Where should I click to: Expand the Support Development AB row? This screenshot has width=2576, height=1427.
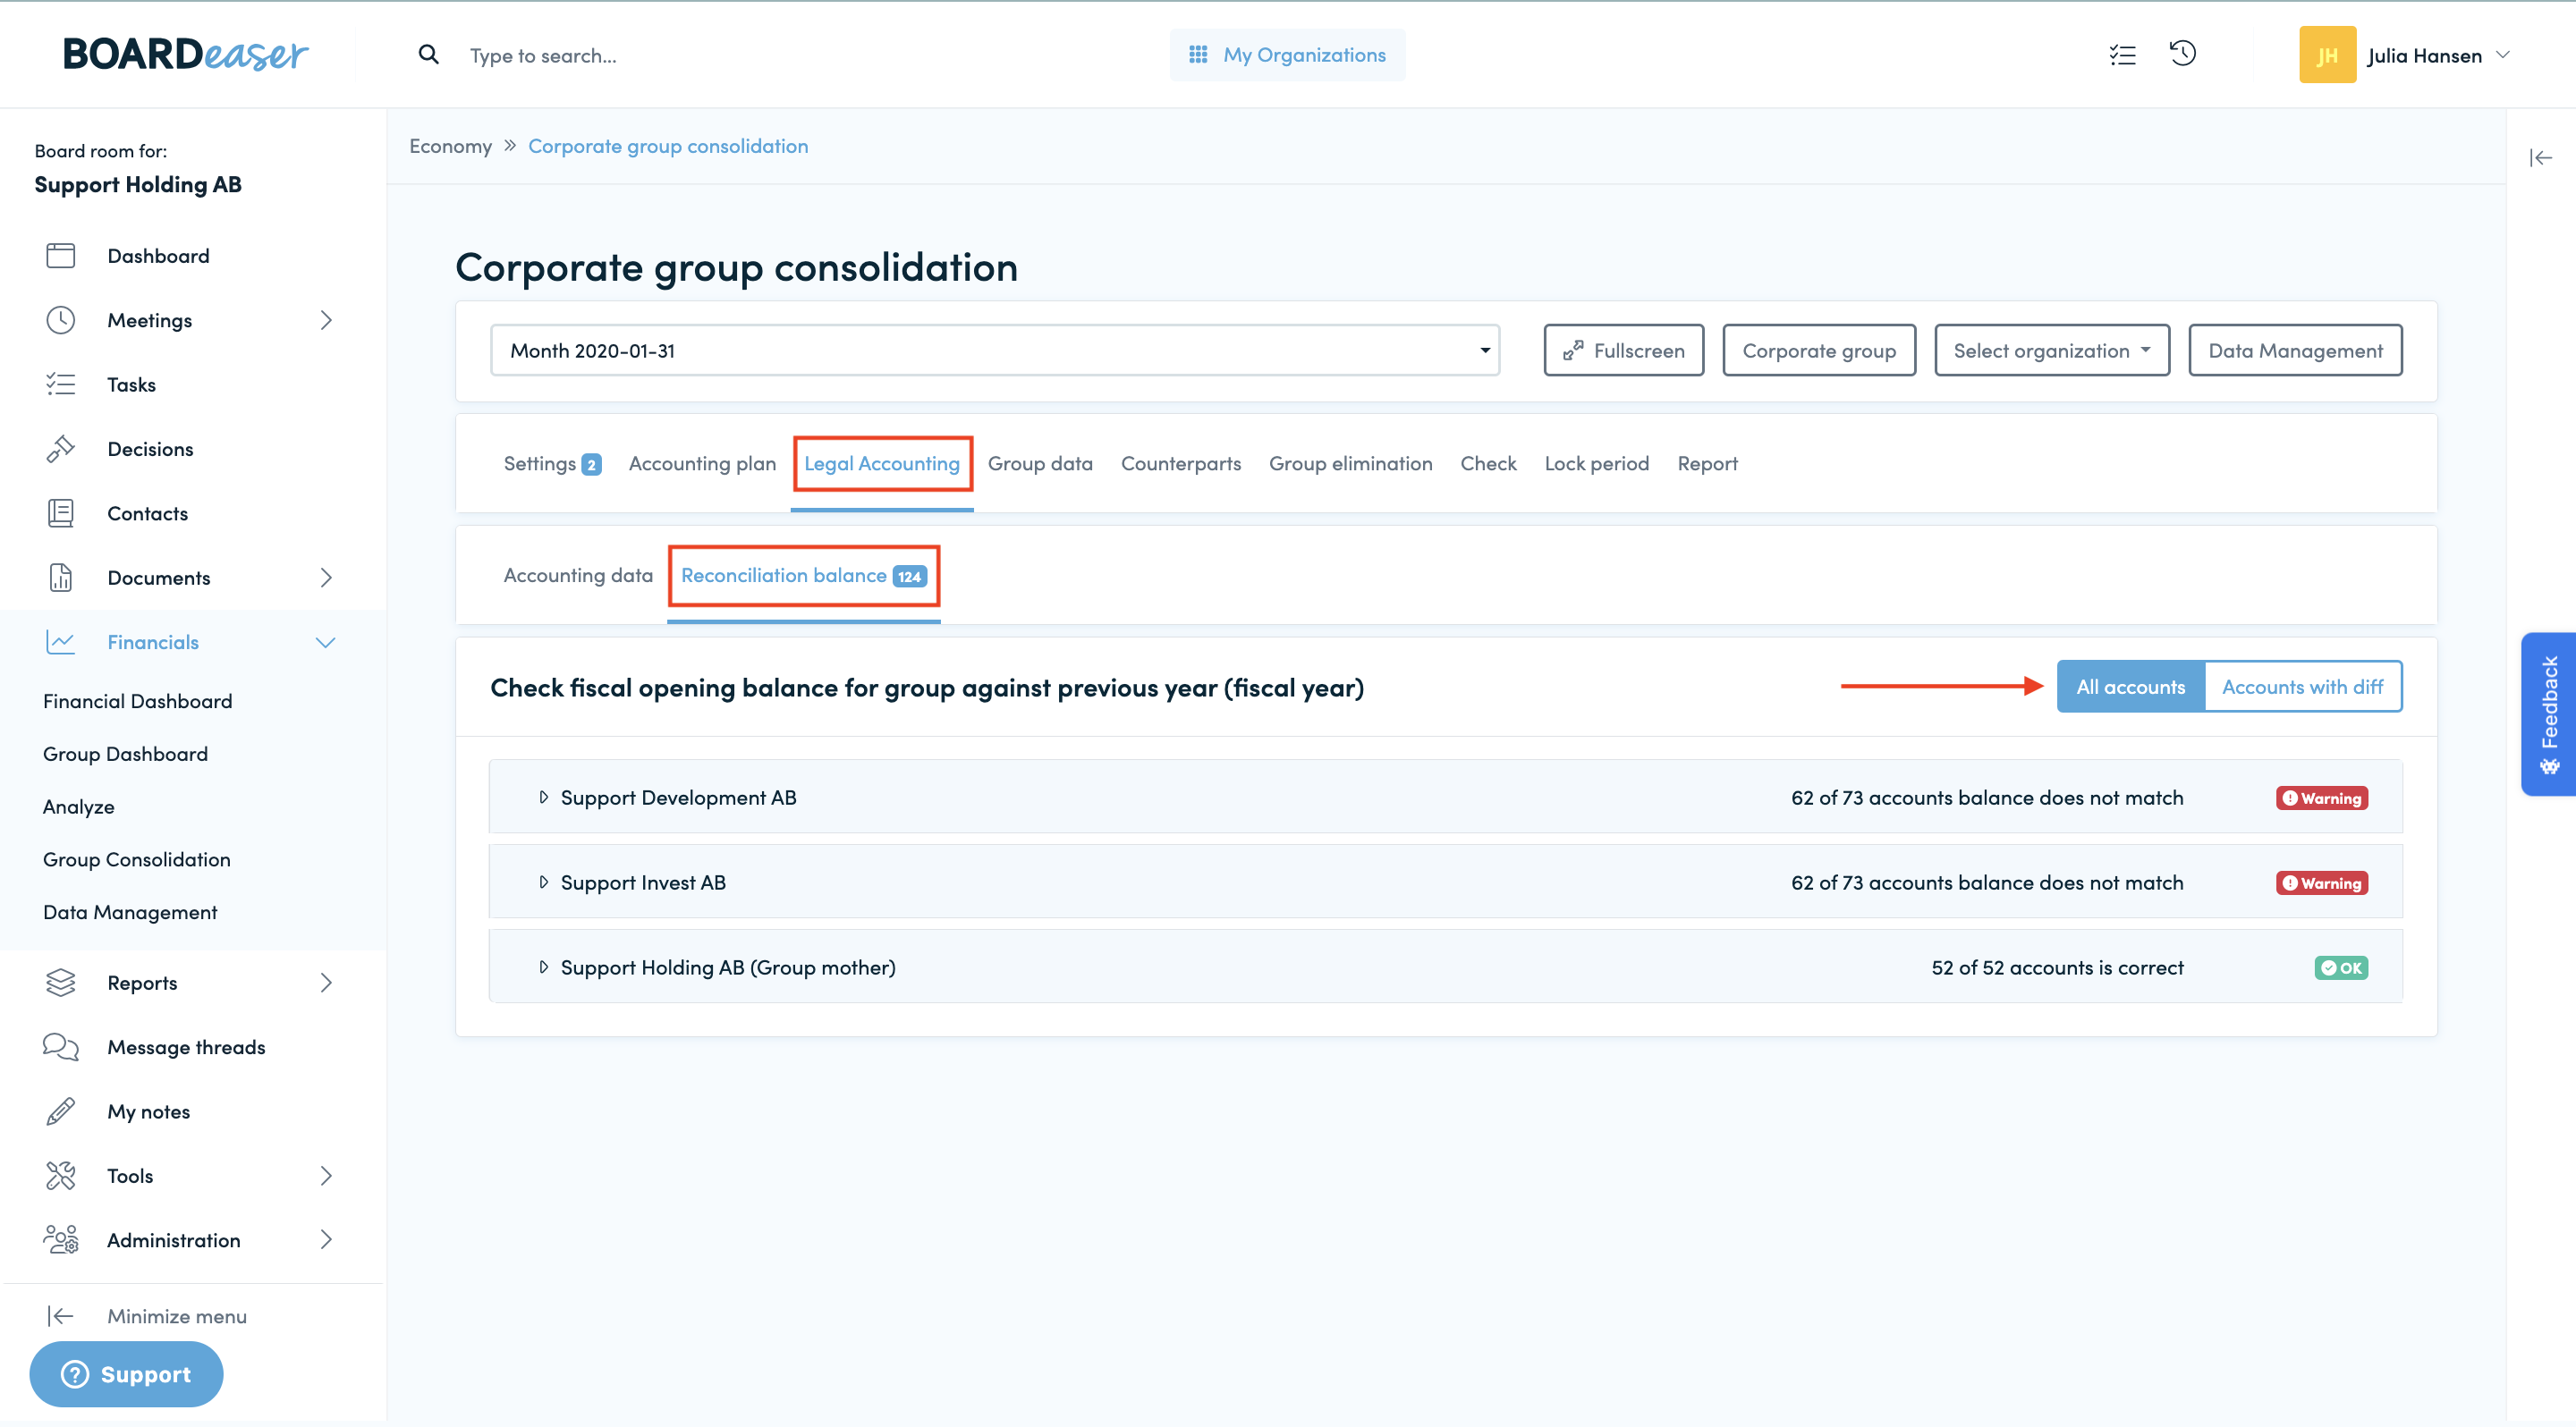pos(1445,798)
